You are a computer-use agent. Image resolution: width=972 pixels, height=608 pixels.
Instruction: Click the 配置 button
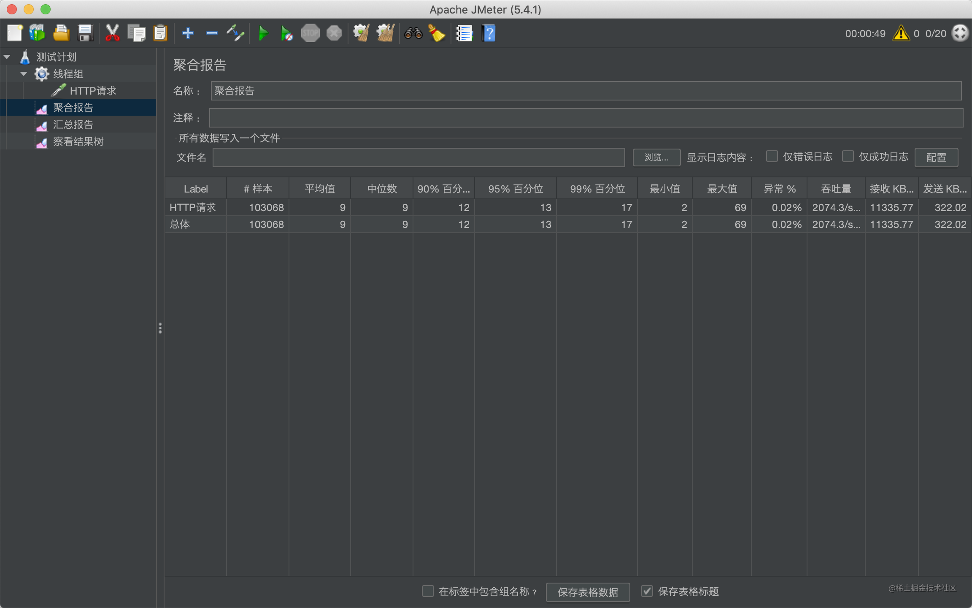(x=936, y=157)
